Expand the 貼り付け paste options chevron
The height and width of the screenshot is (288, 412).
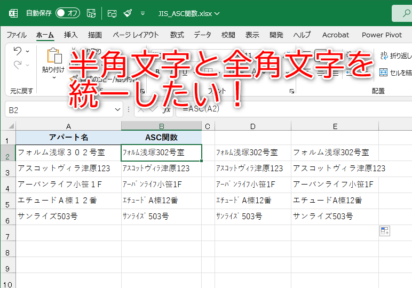tap(54, 77)
